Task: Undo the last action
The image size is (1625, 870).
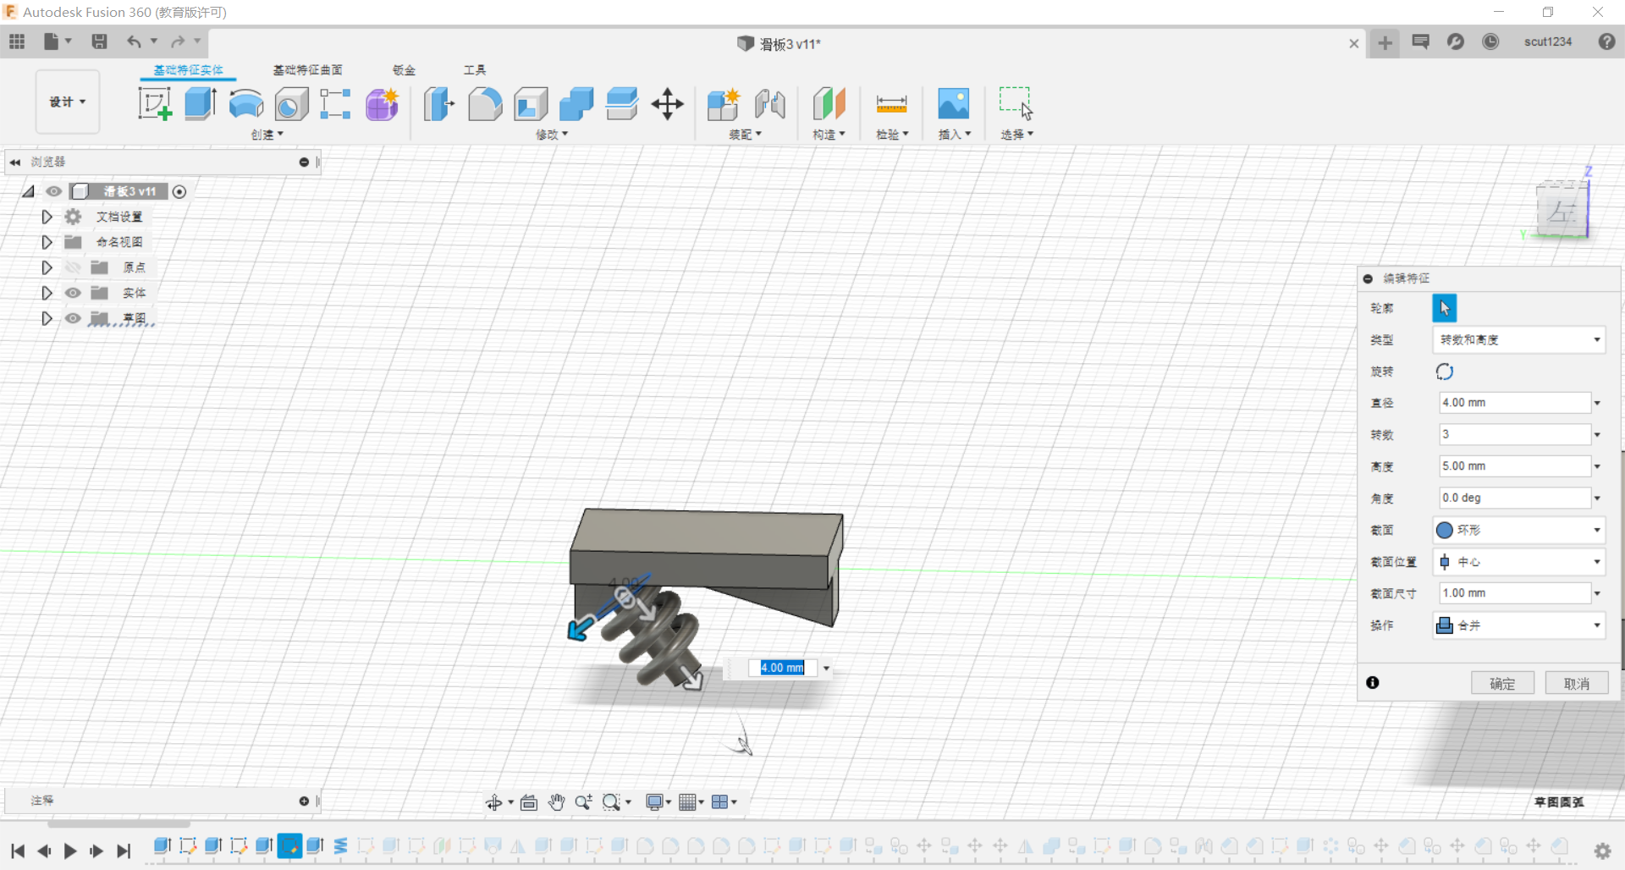Action: [134, 41]
